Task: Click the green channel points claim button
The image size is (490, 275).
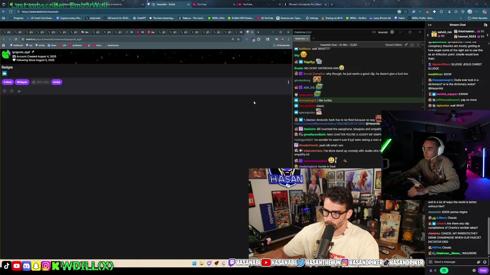Action: coord(444,270)
